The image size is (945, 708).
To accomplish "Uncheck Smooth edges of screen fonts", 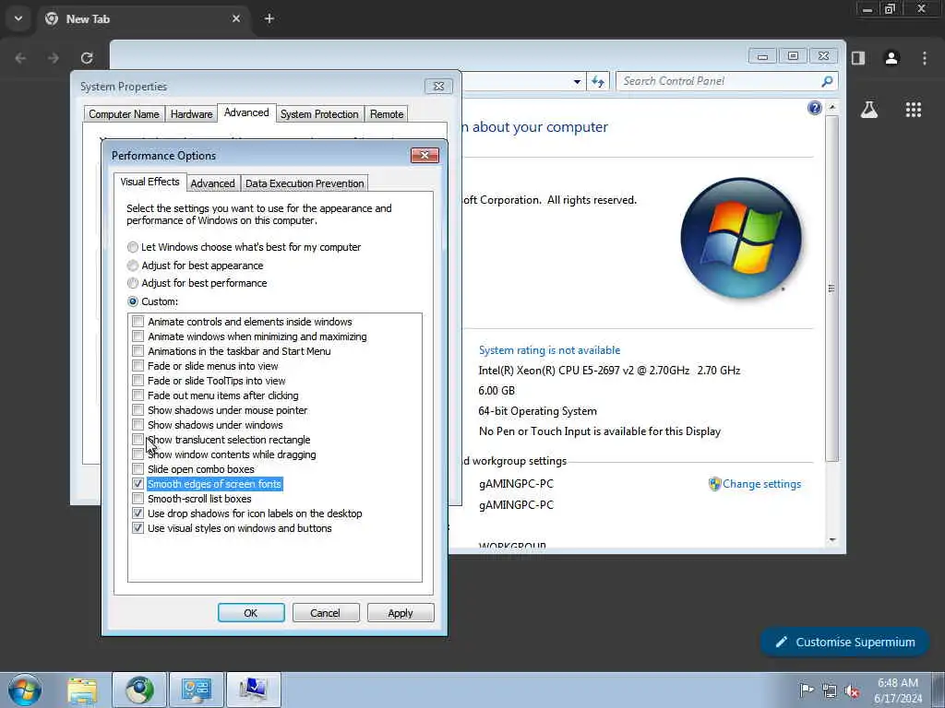I will click(x=138, y=484).
